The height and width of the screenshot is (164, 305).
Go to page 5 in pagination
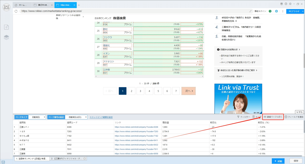click(x=158, y=91)
